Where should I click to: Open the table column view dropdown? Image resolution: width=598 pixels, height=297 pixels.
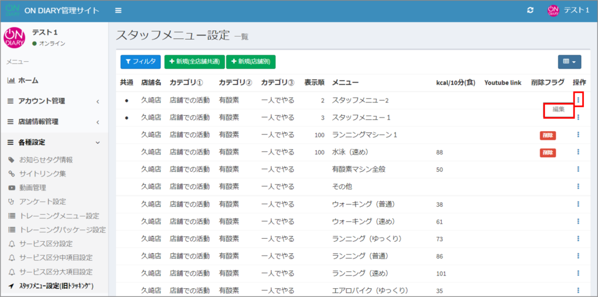[x=569, y=62]
